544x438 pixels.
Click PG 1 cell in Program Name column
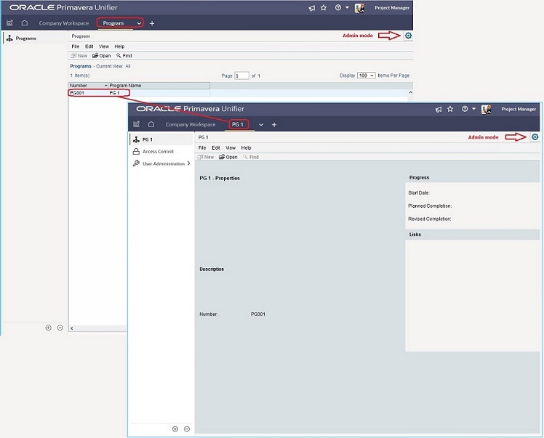(114, 93)
